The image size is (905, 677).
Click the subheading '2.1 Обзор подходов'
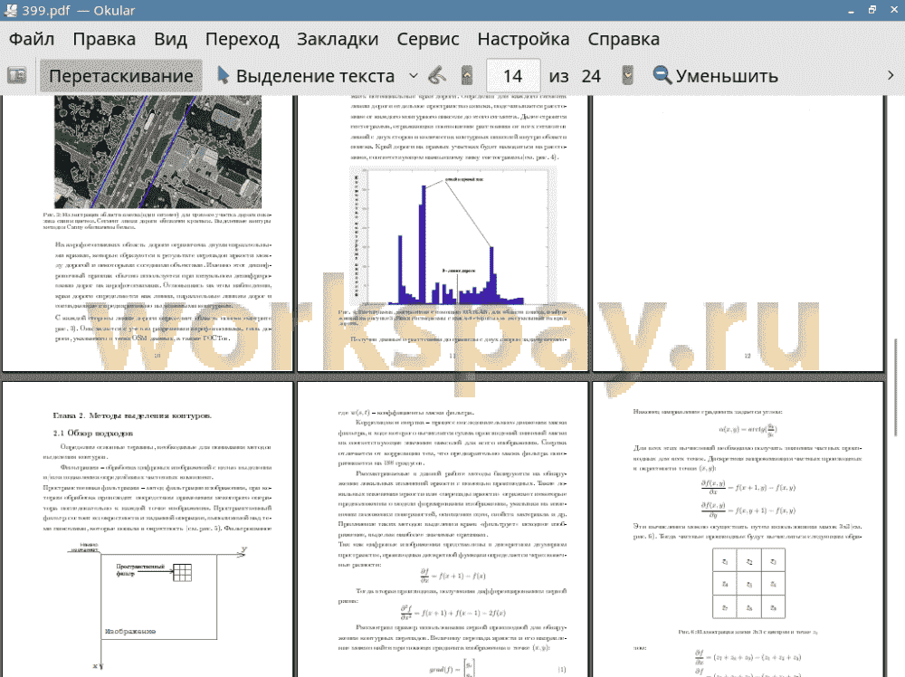93,433
